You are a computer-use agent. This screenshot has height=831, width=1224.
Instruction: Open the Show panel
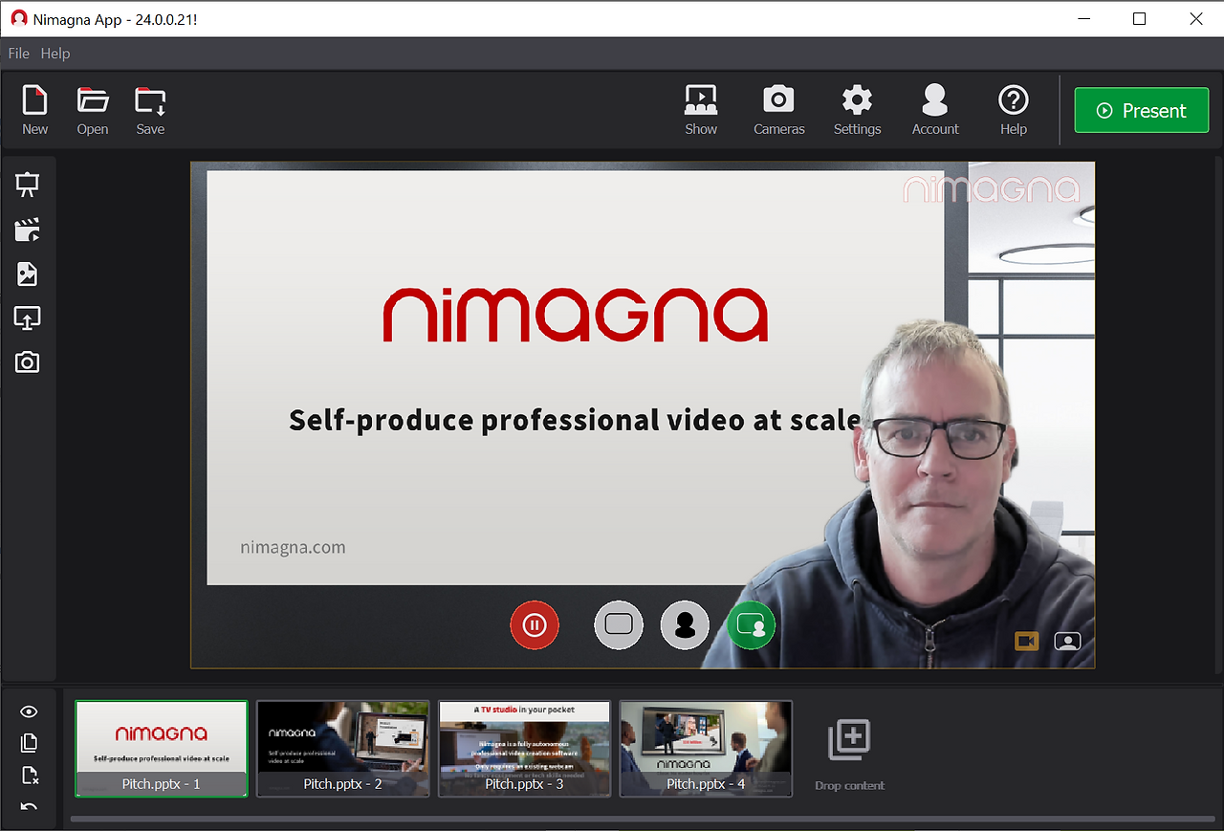click(701, 110)
